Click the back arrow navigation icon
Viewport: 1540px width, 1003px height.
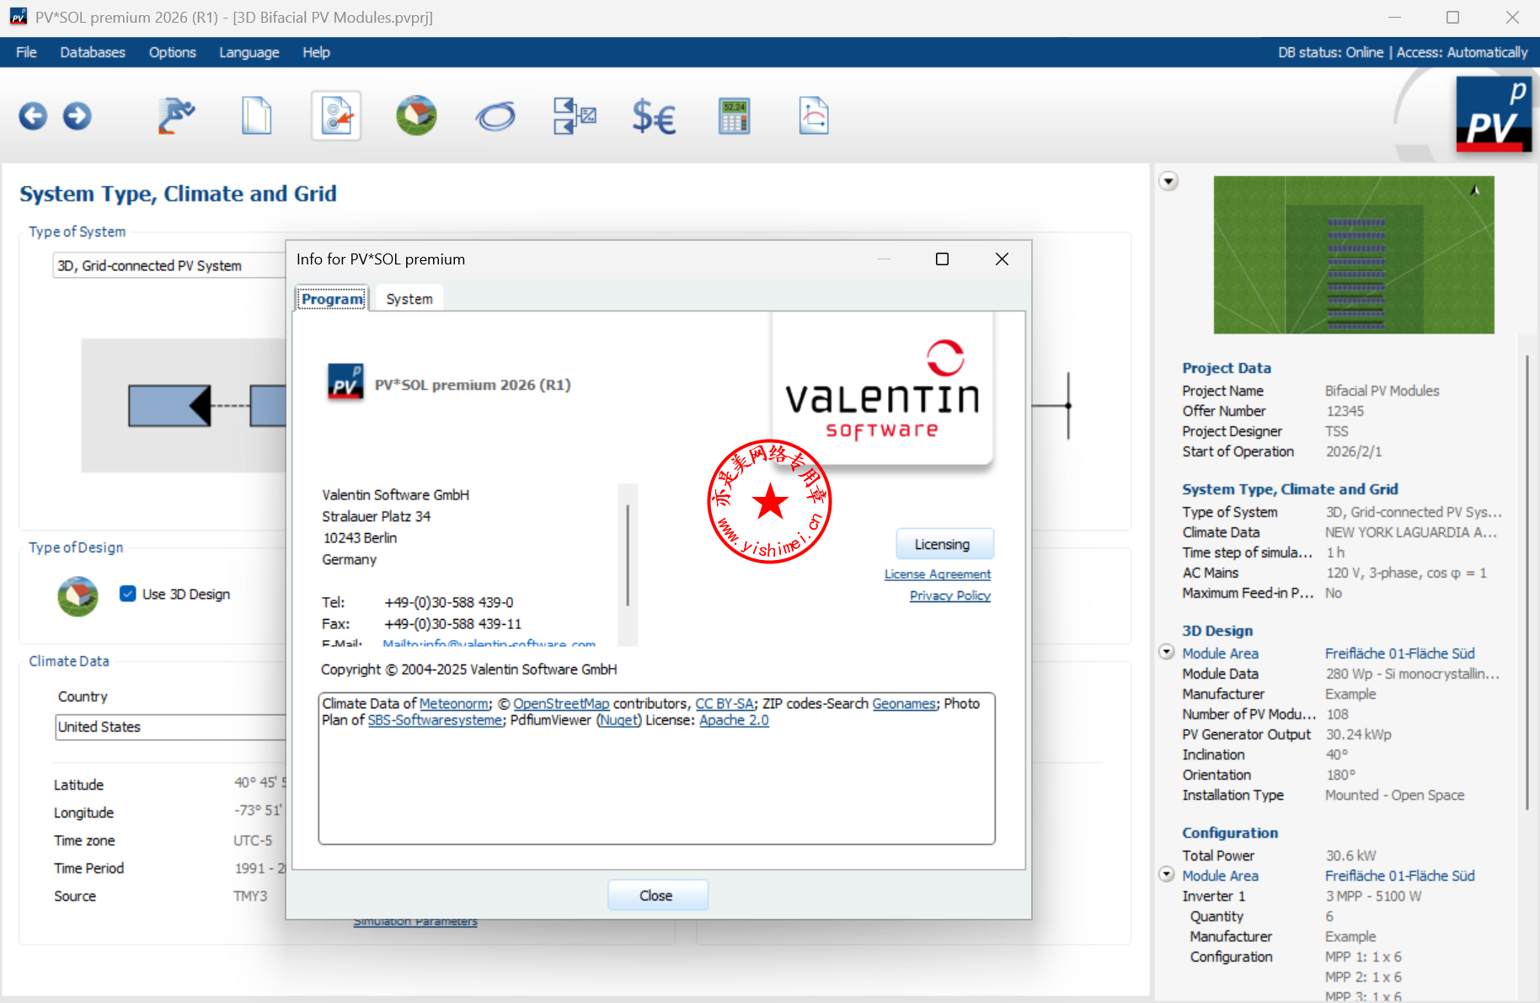coord(33,116)
